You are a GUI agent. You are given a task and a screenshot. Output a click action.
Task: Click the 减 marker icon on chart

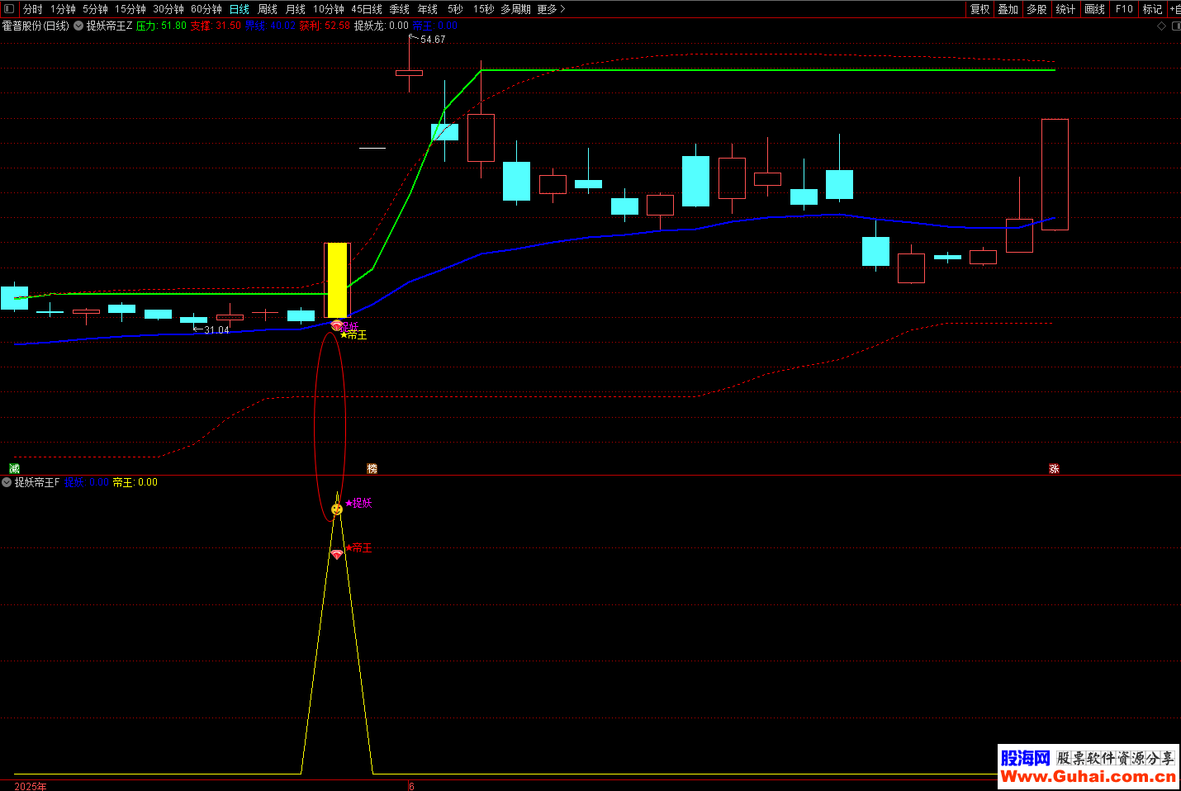[x=14, y=468]
